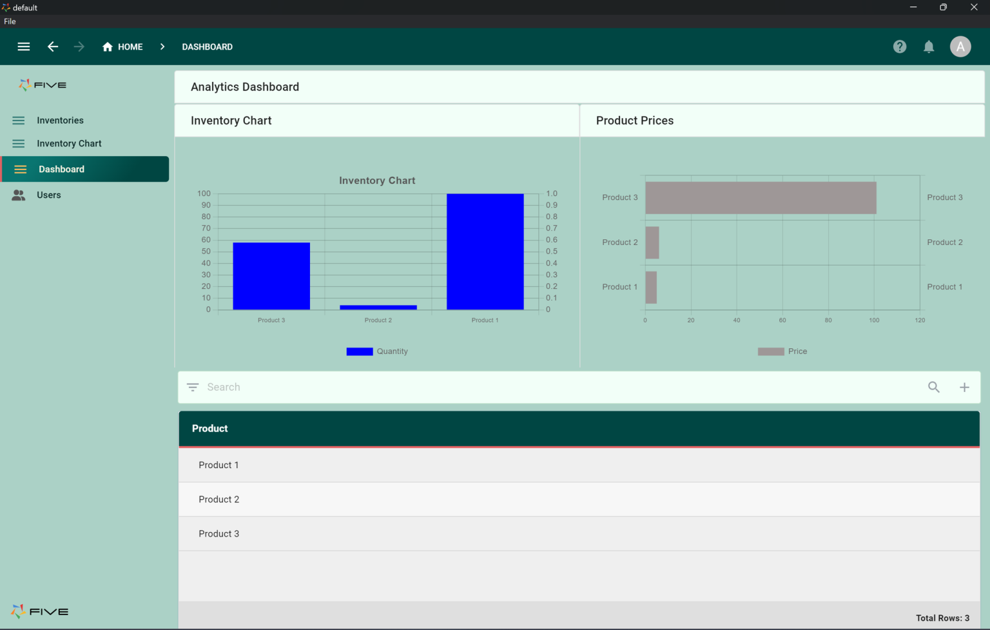Click the Product 3 blue quantity bar
The height and width of the screenshot is (630, 990).
(x=271, y=276)
